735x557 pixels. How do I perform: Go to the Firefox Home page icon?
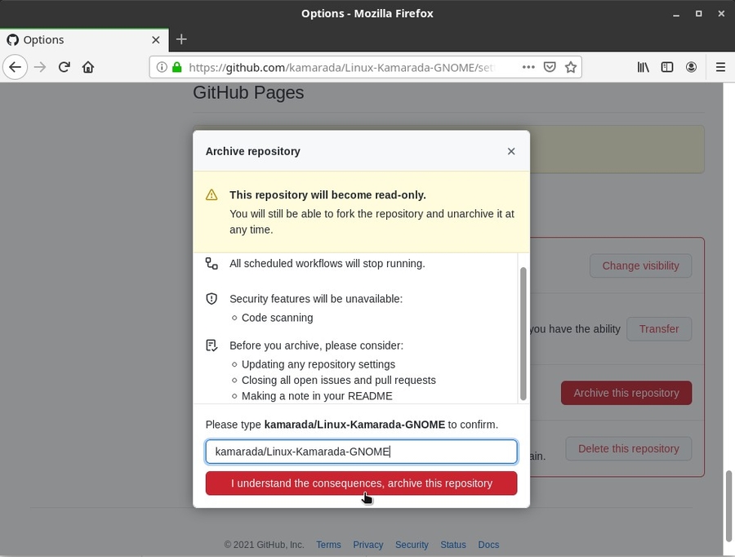pos(88,67)
